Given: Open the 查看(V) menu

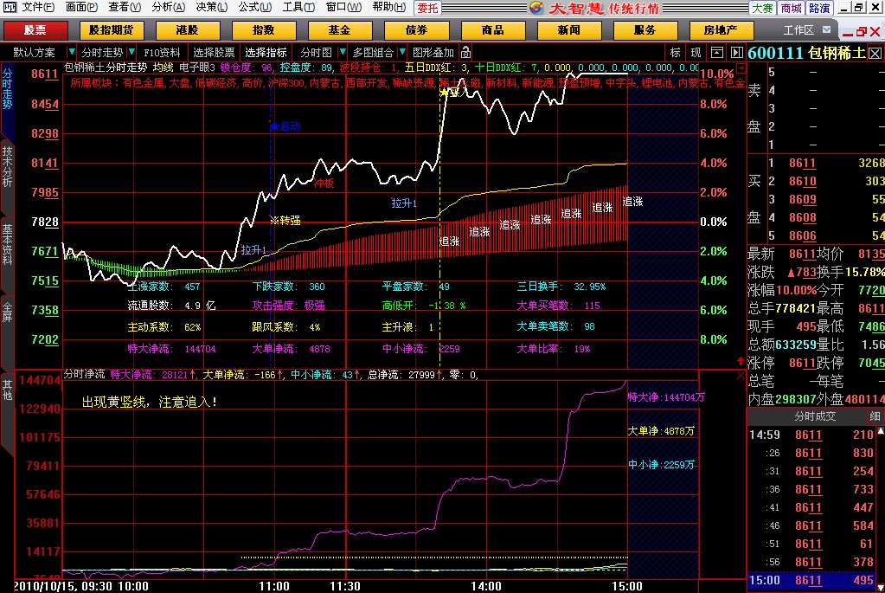Looking at the screenshot, I should 125,7.
